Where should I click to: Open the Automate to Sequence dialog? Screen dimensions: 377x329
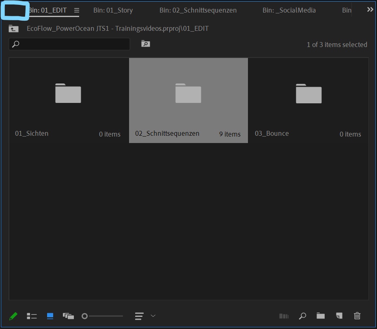[x=284, y=316]
